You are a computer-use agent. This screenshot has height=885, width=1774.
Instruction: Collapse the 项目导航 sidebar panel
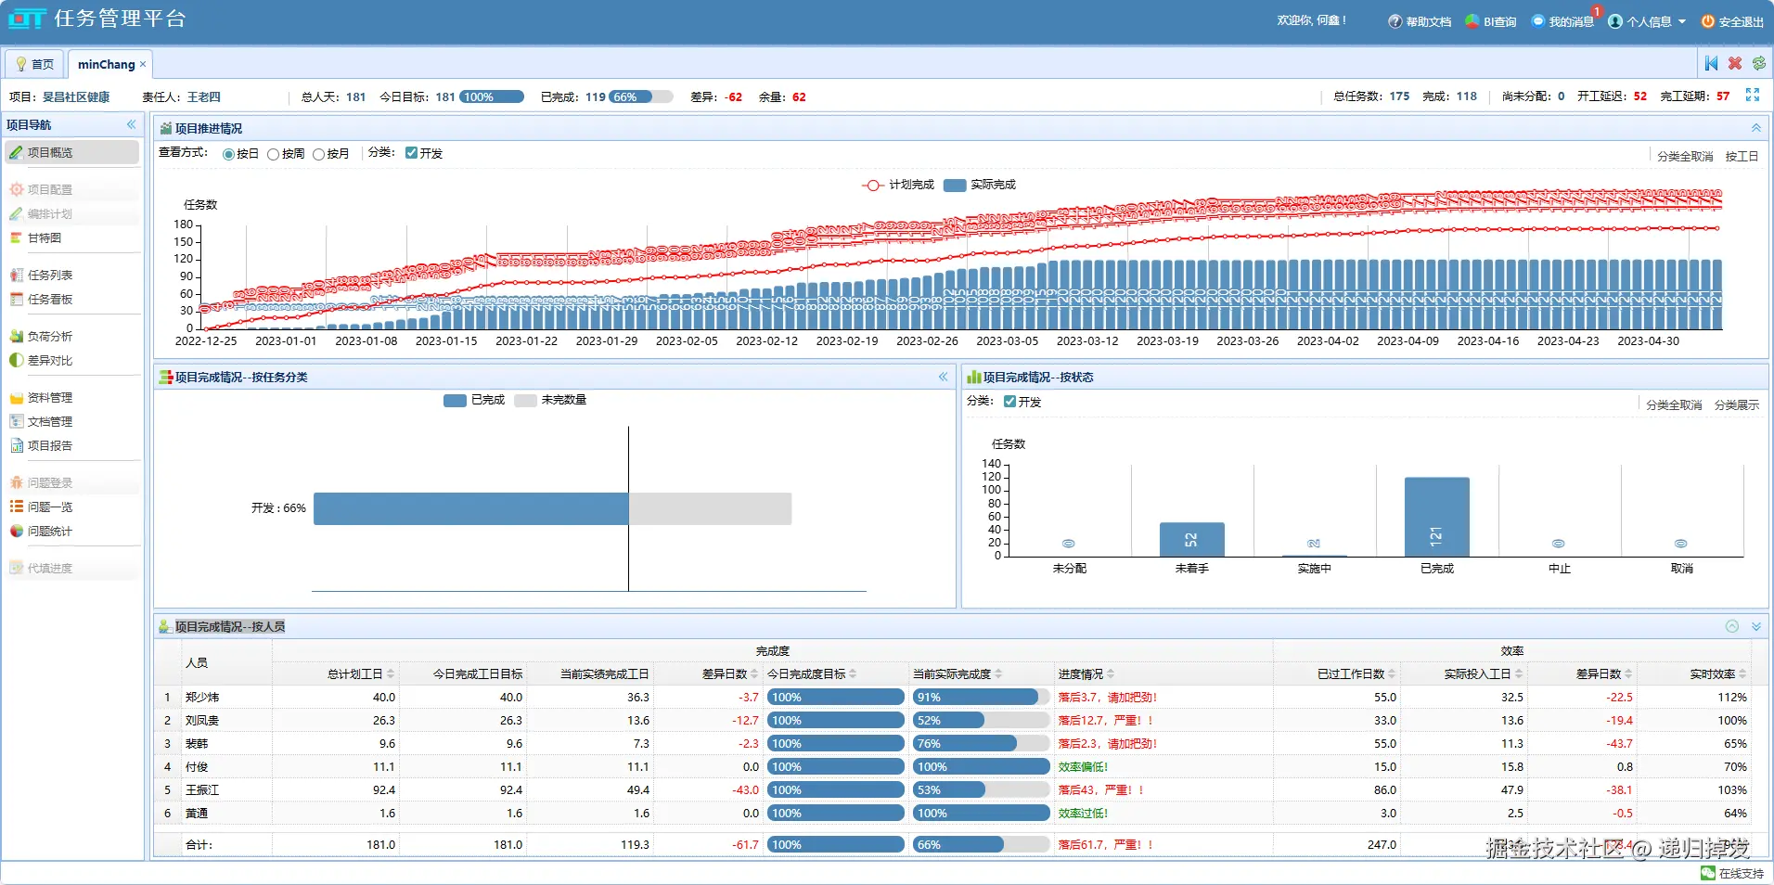click(131, 124)
